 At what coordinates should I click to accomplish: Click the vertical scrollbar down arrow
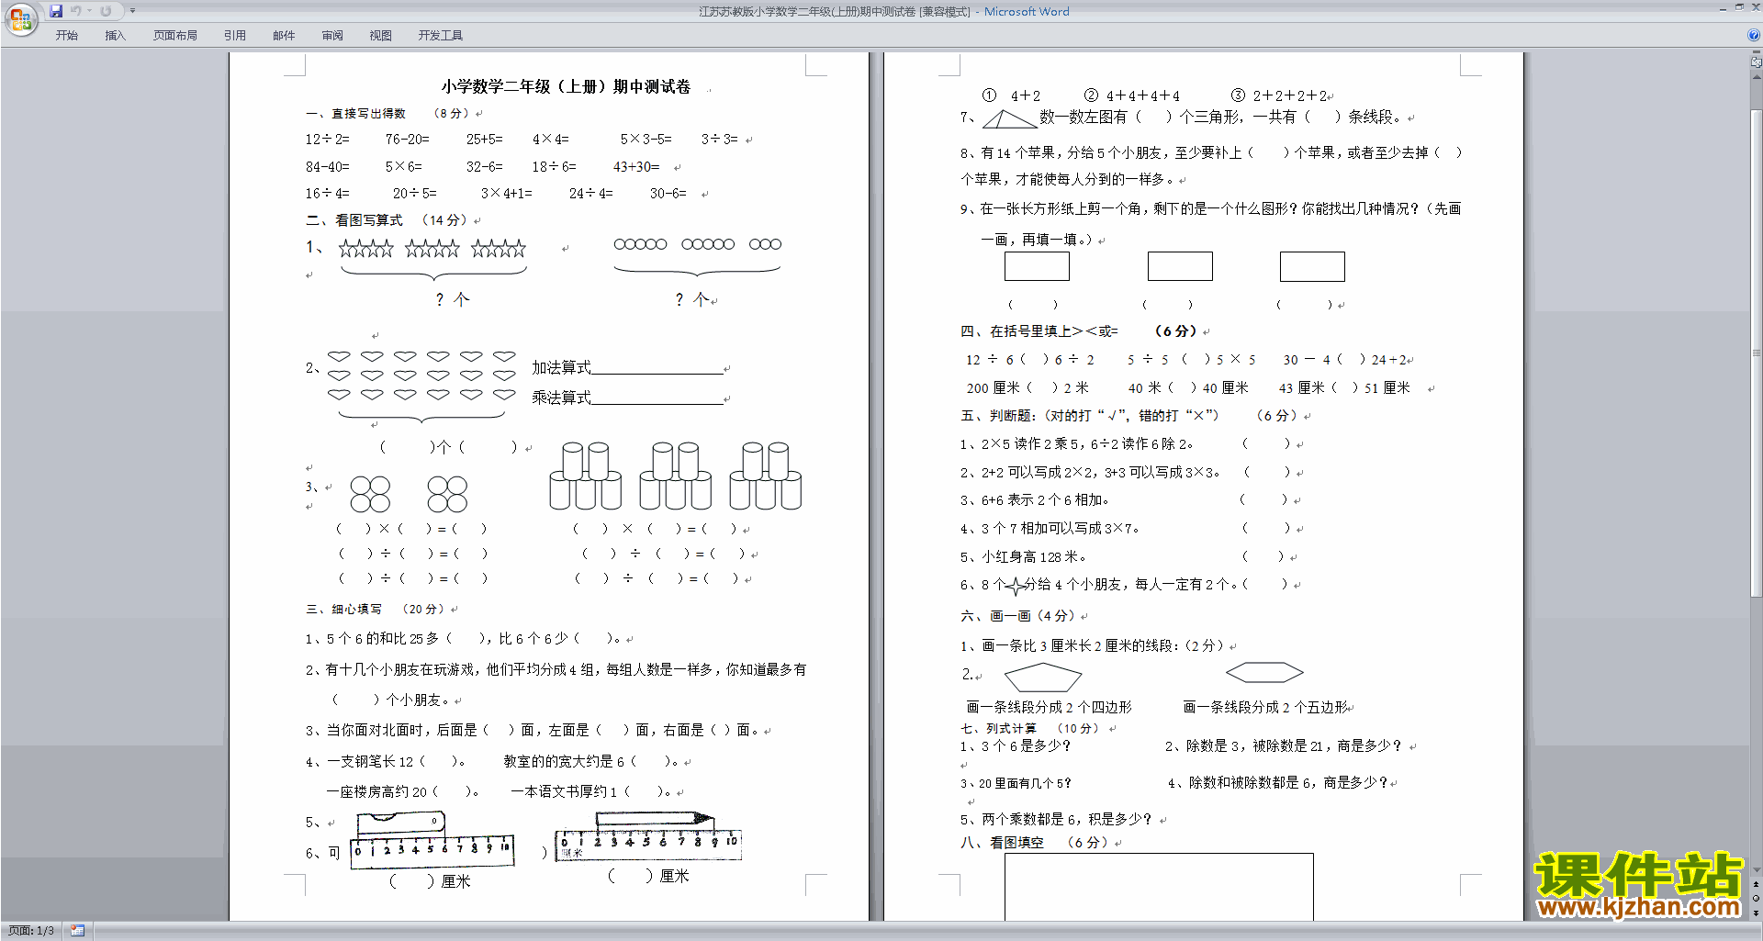1757,870
